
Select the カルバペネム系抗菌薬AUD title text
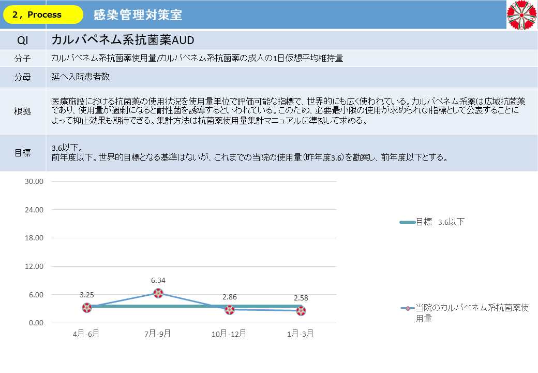click(x=123, y=40)
